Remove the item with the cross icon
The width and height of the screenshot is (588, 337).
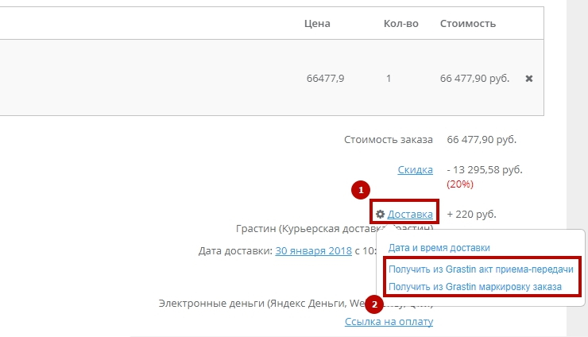pyautogui.click(x=529, y=79)
